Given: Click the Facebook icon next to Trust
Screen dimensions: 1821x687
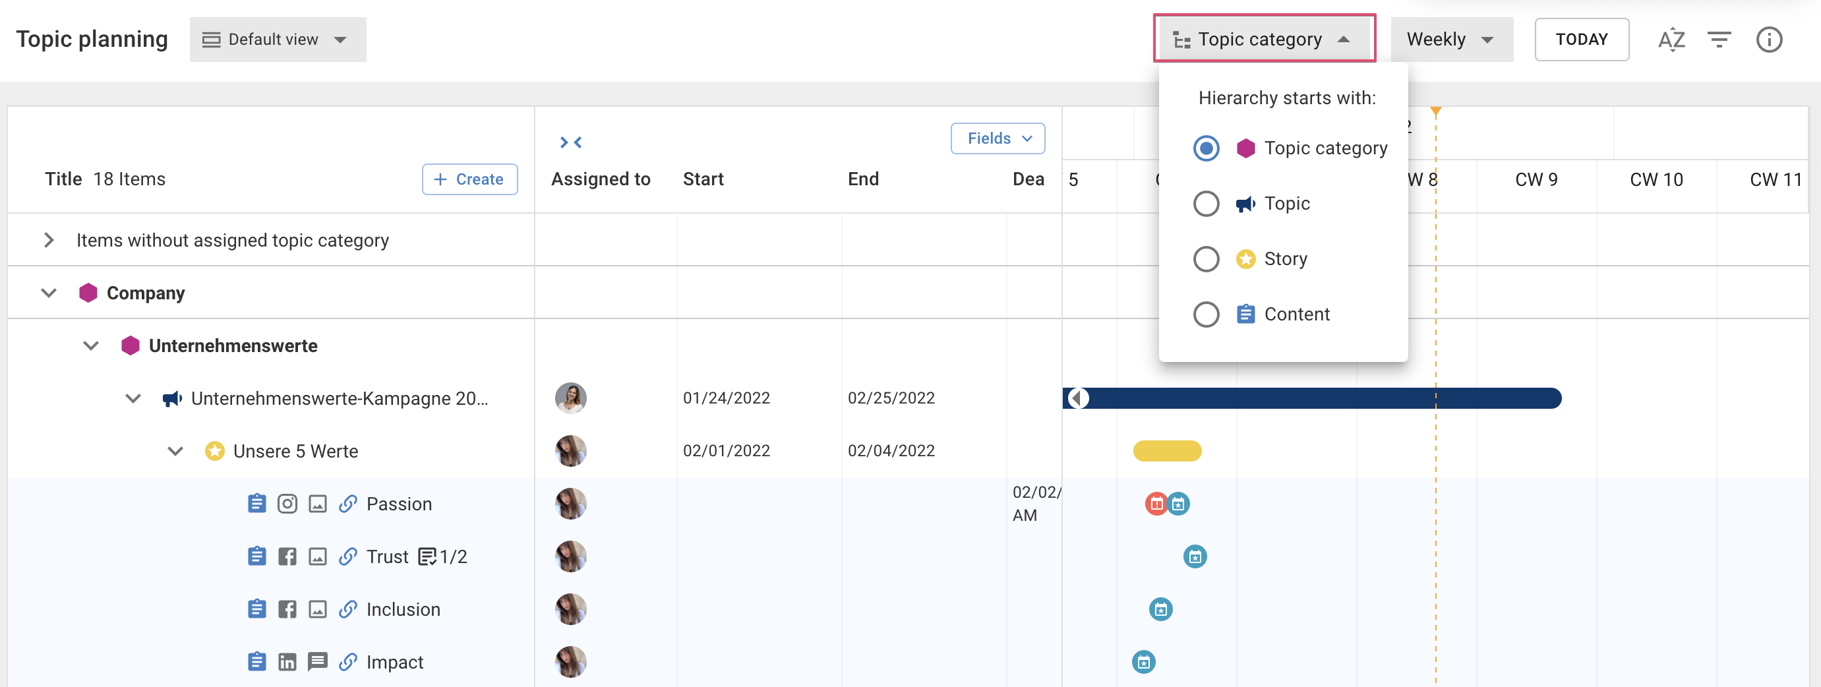Looking at the screenshot, I should 287,556.
